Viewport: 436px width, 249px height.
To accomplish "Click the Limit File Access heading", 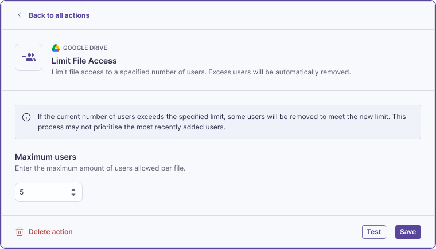I will click(84, 61).
